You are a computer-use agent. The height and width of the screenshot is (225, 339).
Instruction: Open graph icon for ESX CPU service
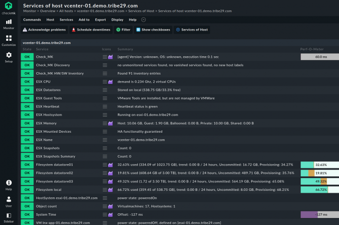[x=110, y=82]
